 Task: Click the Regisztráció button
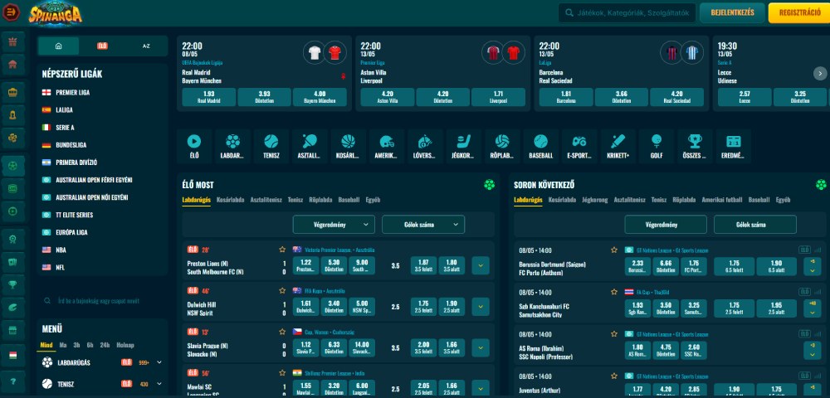(798, 12)
